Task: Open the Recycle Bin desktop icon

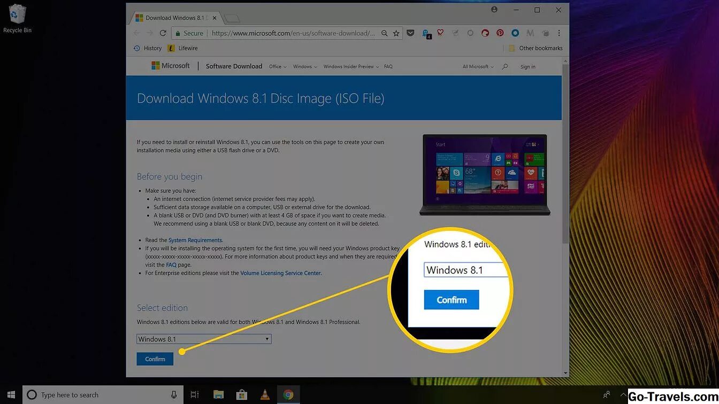Action: (x=17, y=19)
